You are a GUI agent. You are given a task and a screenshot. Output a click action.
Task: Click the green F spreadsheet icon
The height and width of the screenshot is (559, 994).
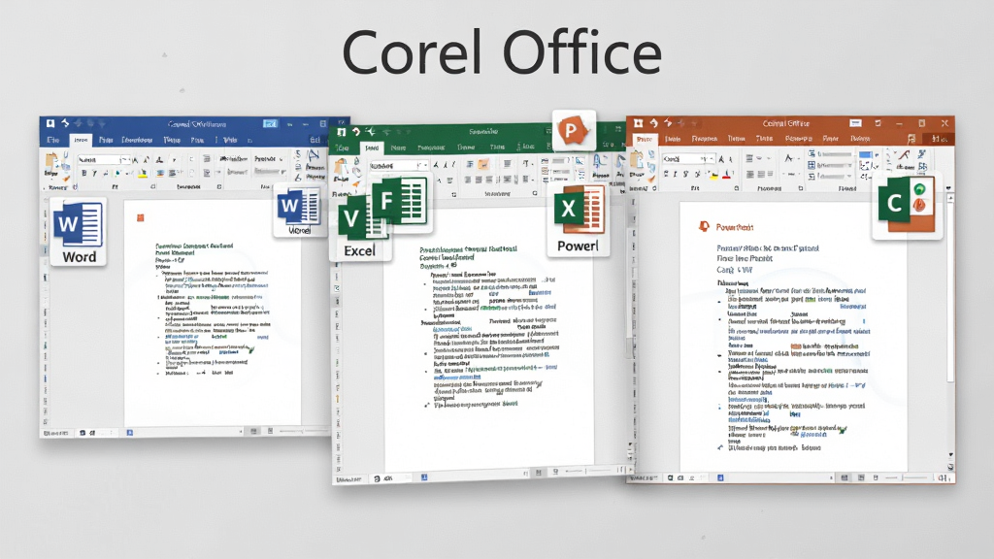click(x=399, y=201)
